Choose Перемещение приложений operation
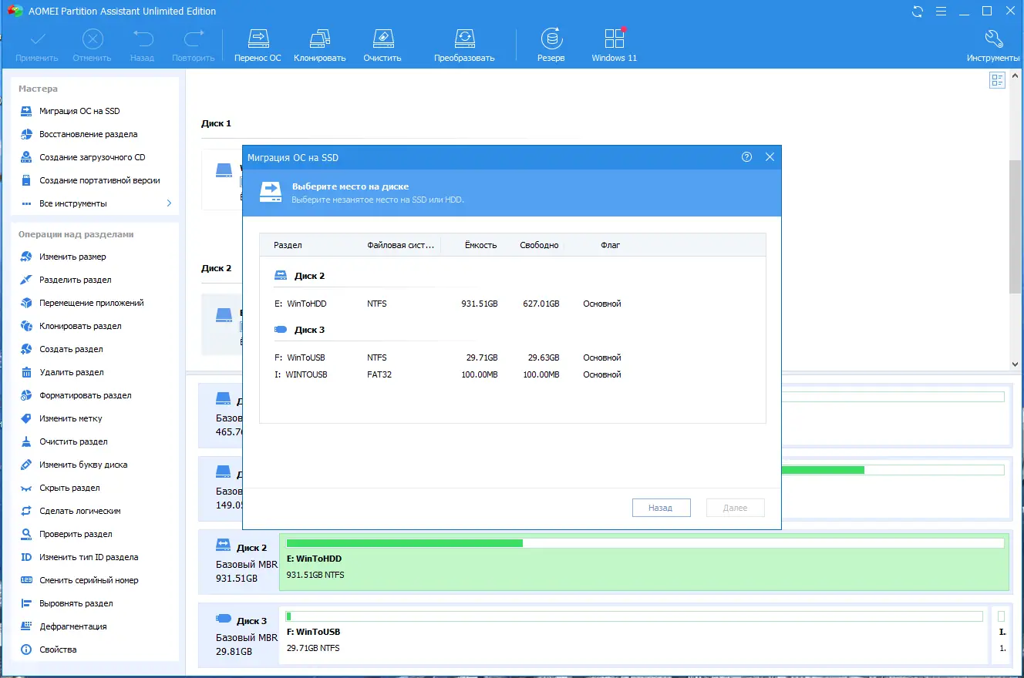This screenshot has width=1024, height=678. [92, 303]
